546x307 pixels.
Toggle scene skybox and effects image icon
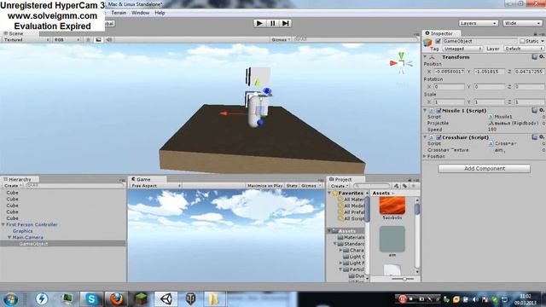click(x=99, y=40)
